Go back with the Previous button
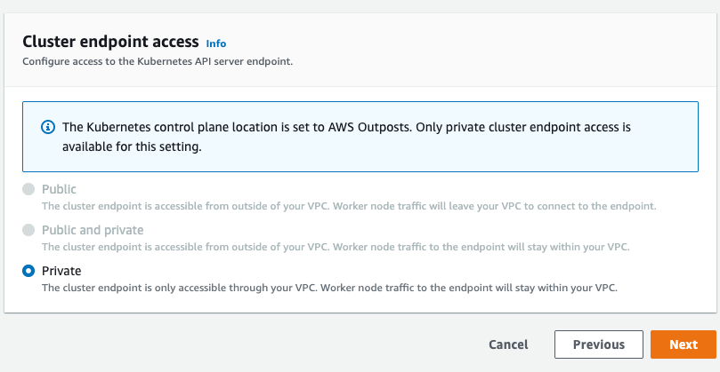This screenshot has height=372, width=720. (599, 344)
